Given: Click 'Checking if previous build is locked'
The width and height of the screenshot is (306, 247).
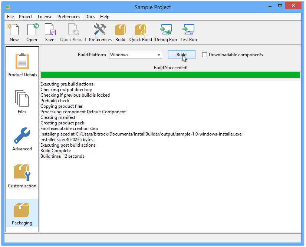Looking at the screenshot, I should coord(75,95).
